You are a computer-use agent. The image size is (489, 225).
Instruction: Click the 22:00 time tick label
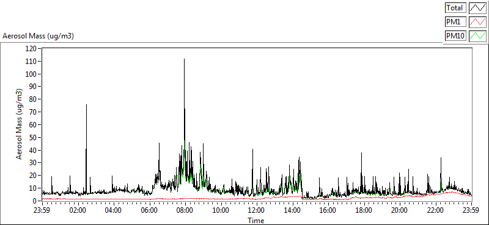[x=435, y=210]
